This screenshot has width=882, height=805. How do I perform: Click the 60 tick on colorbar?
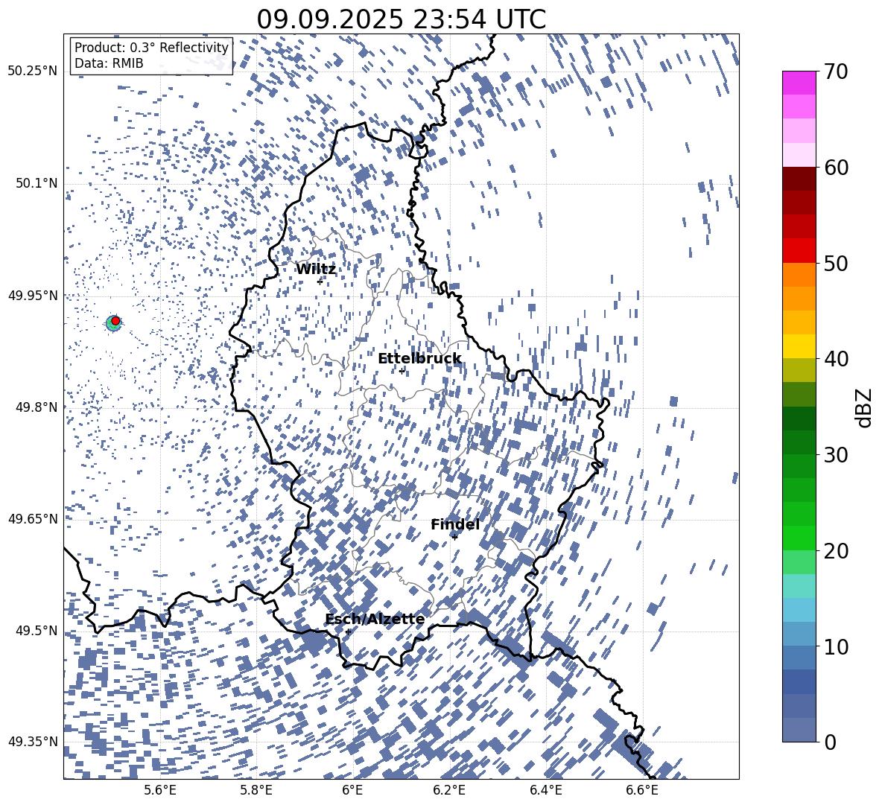[x=836, y=168]
